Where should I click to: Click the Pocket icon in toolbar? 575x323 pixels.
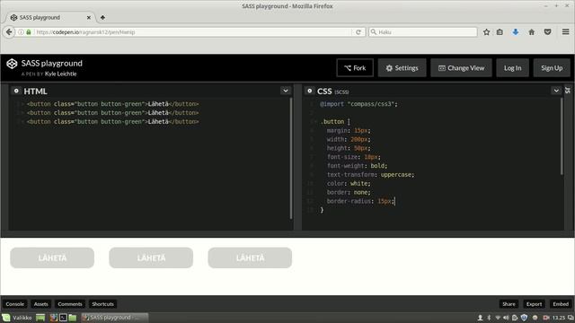[547, 32]
